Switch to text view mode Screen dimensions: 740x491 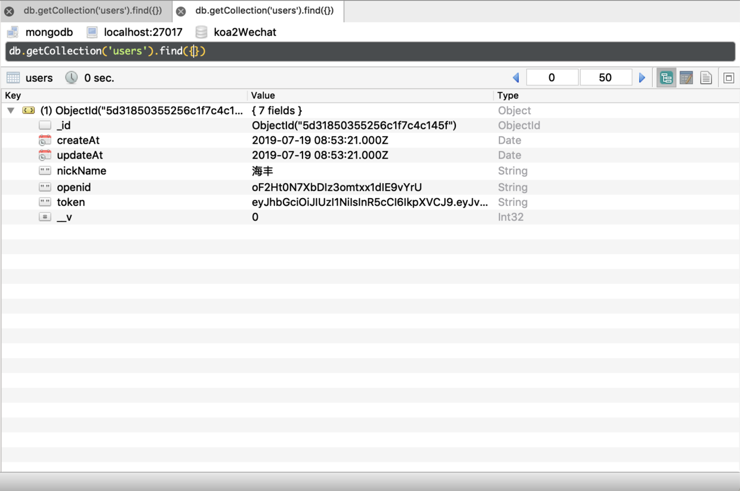click(706, 78)
